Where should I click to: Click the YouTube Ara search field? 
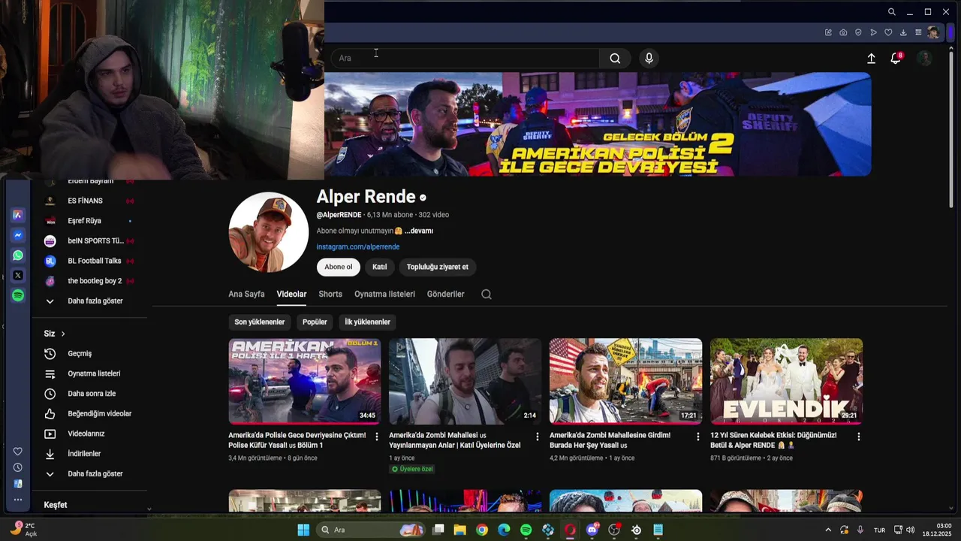(465, 59)
